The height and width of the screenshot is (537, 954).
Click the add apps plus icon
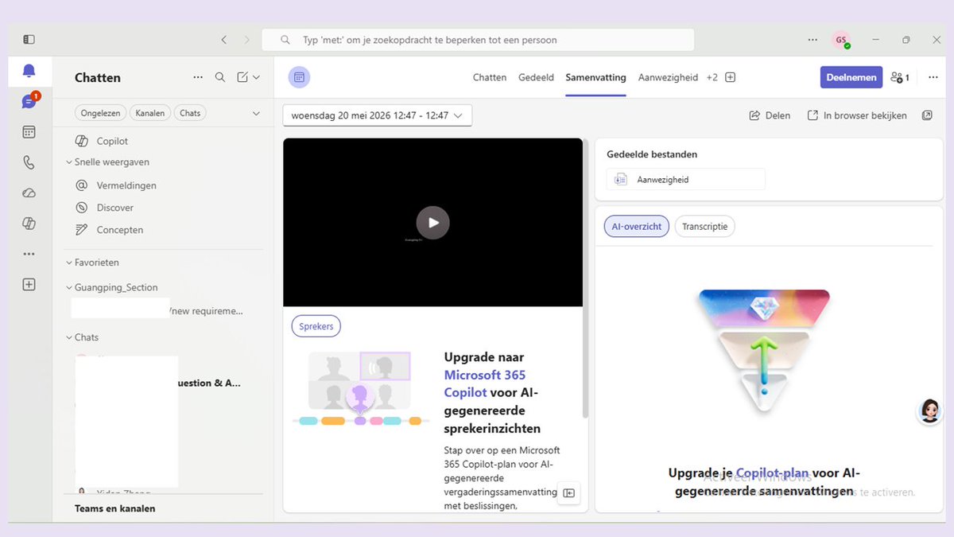click(29, 284)
